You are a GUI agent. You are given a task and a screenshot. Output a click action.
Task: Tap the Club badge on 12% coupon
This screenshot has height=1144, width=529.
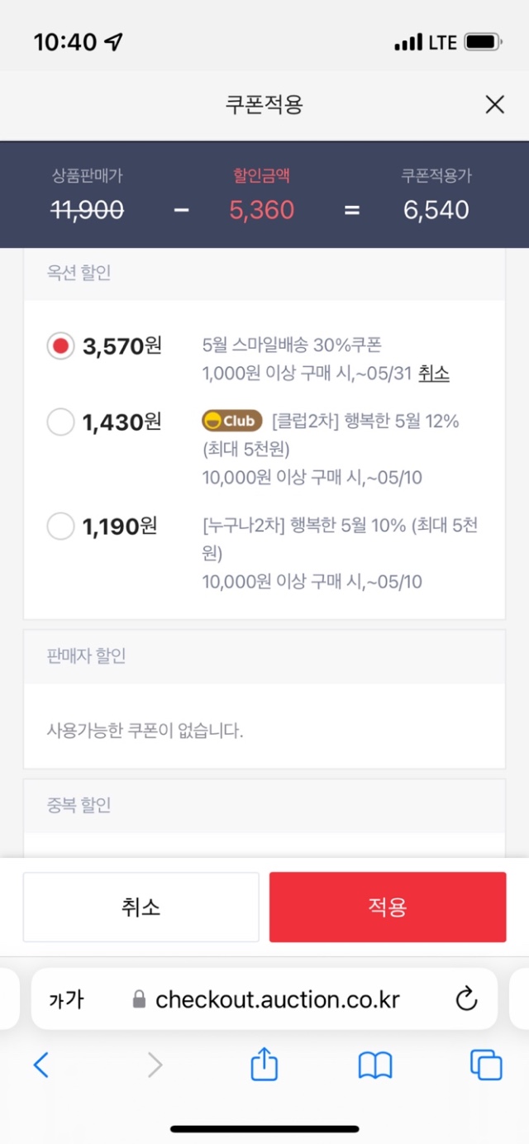pyautogui.click(x=232, y=421)
